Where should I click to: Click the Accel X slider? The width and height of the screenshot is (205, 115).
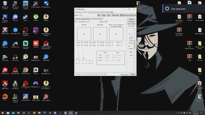coord(119,55)
